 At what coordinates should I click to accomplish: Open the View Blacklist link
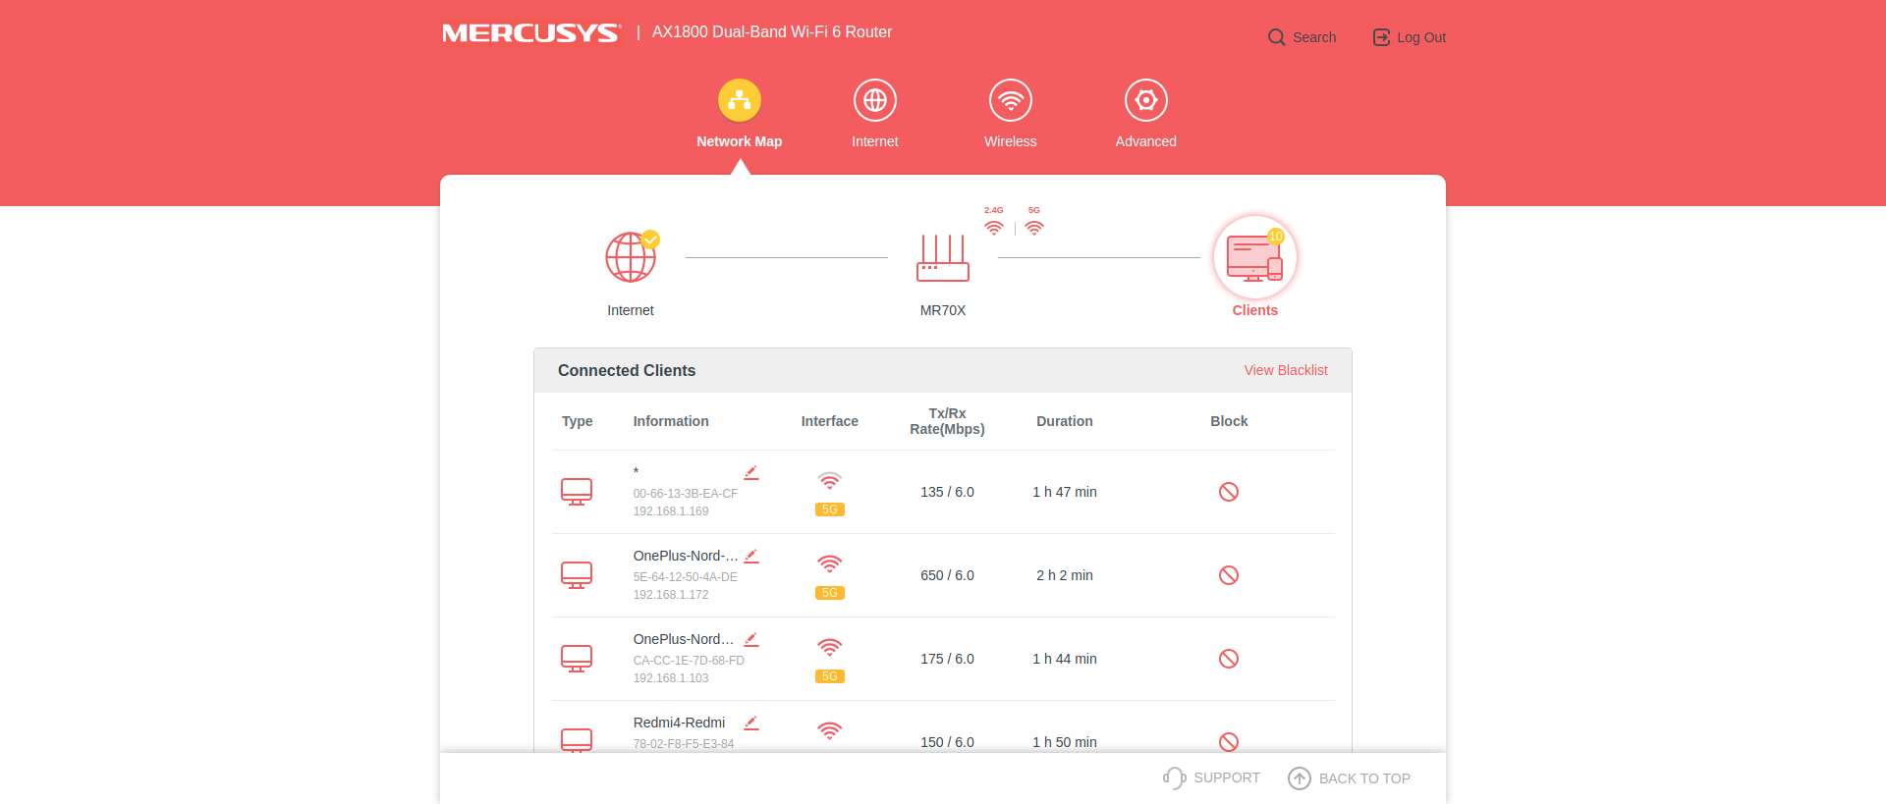click(1285, 370)
